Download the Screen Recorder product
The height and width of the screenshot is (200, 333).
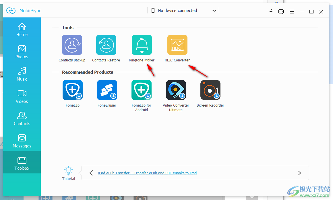click(x=210, y=90)
